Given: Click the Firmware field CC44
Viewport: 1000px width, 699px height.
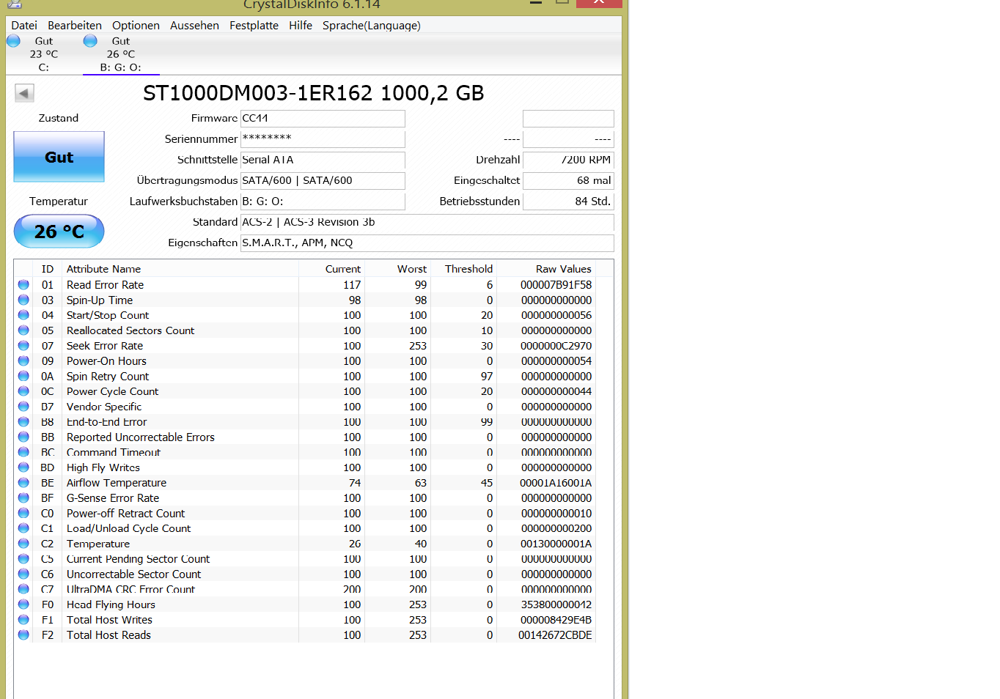Looking at the screenshot, I should pos(323,118).
